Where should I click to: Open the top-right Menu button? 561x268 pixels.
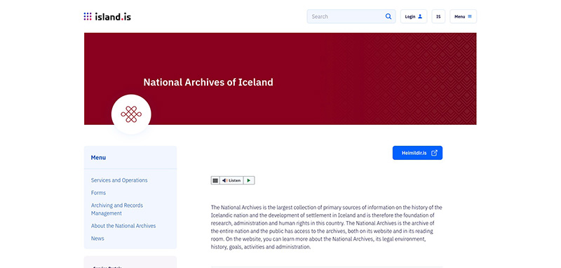point(463,16)
